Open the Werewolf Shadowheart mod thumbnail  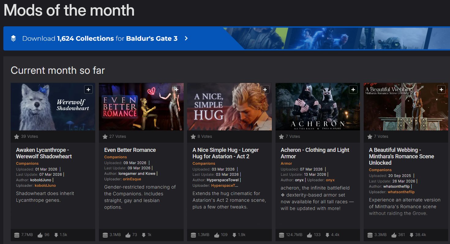point(53,107)
